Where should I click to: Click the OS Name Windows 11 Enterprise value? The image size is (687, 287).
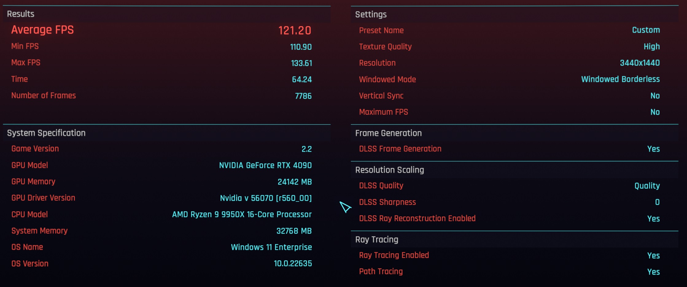271,247
